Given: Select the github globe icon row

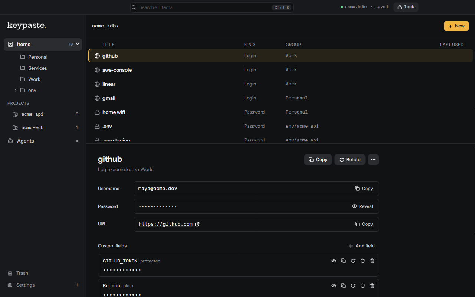Looking at the screenshot, I should (x=281, y=56).
